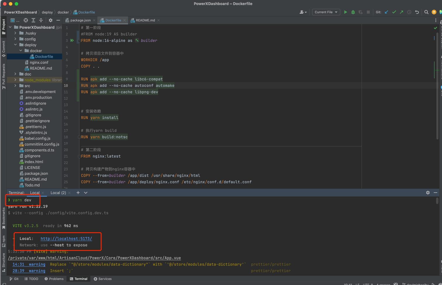This screenshot has height=285, width=442.
Task: Jump to 28:39 warning link
Action: point(29,271)
